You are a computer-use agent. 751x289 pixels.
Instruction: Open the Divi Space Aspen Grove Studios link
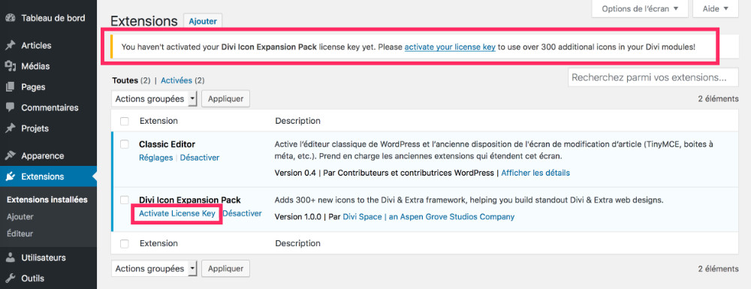click(x=429, y=217)
